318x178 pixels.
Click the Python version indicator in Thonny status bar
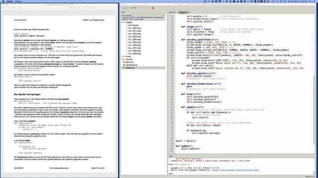pos(310,177)
